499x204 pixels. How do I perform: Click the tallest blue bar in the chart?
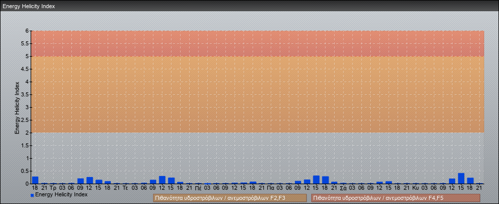click(x=461, y=178)
